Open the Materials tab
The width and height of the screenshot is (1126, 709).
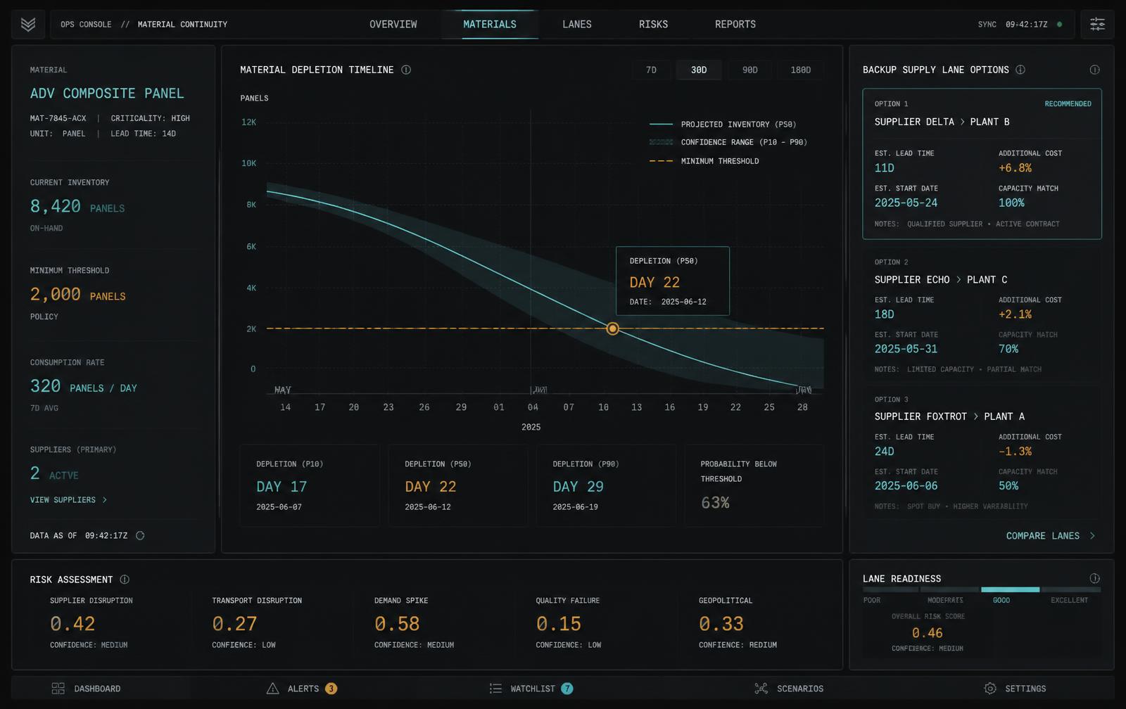tap(490, 25)
